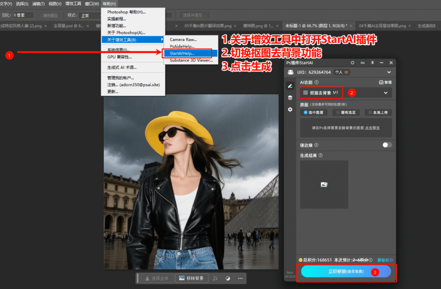Toggle the 硬边缘 hard edge switch
This screenshot has height=289, width=441.
pos(387,145)
